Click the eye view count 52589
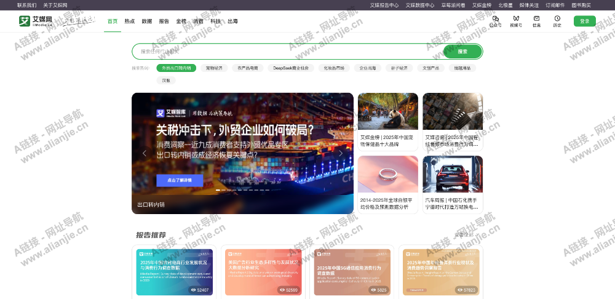This screenshot has height=299, width=615. [x=288, y=290]
